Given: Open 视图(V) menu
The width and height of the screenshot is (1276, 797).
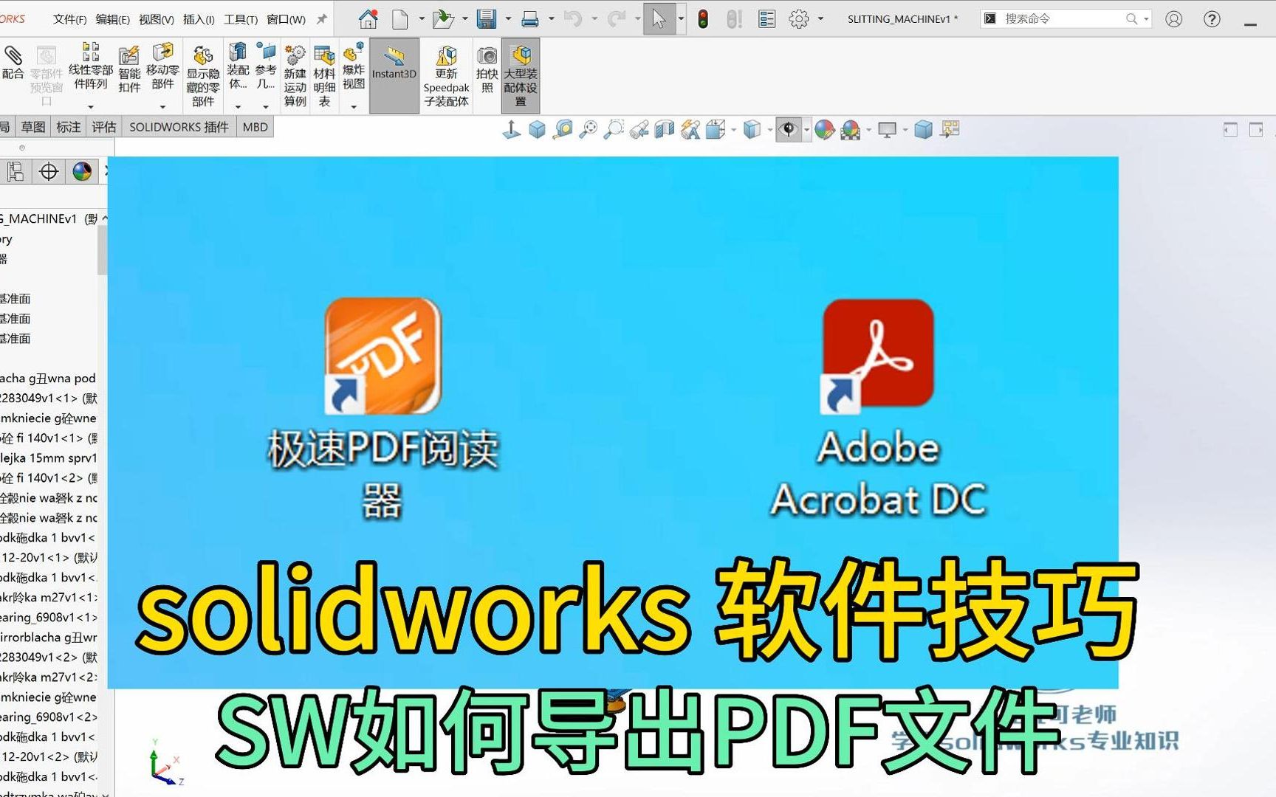Looking at the screenshot, I should 156,19.
